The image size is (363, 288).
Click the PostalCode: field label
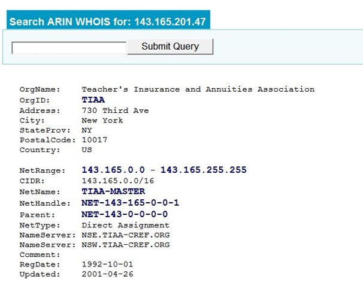48,140
